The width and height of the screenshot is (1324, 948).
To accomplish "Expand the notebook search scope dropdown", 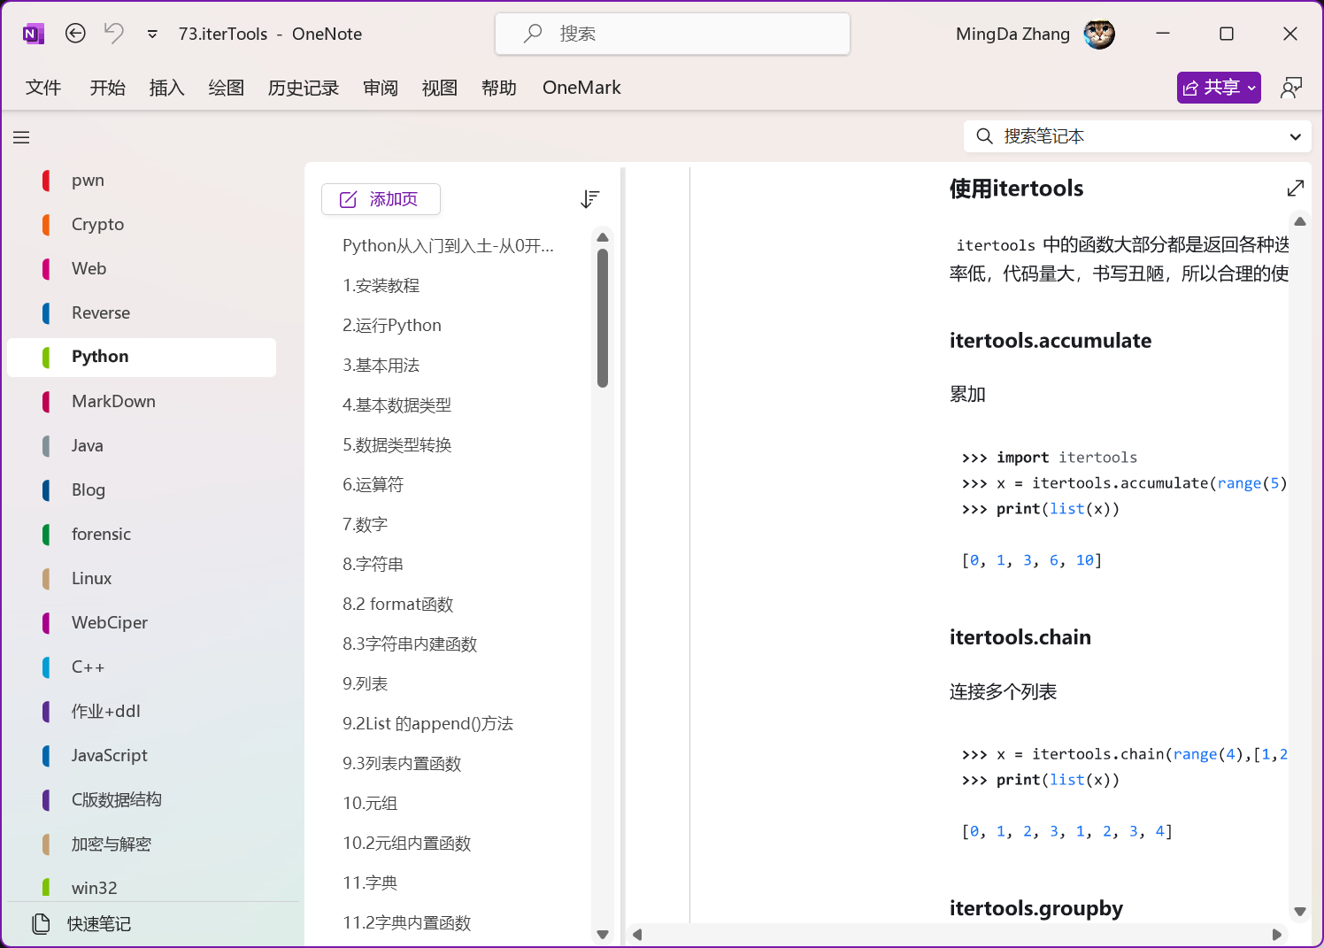I will coord(1295,137).
